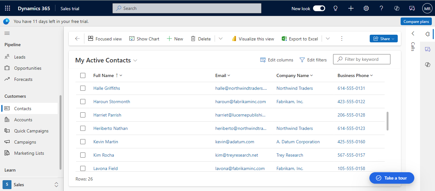The width and height of the screenshot is (435, 191).
Task: Open the Haroun Stormonth contact link
Action: (111, 102)
